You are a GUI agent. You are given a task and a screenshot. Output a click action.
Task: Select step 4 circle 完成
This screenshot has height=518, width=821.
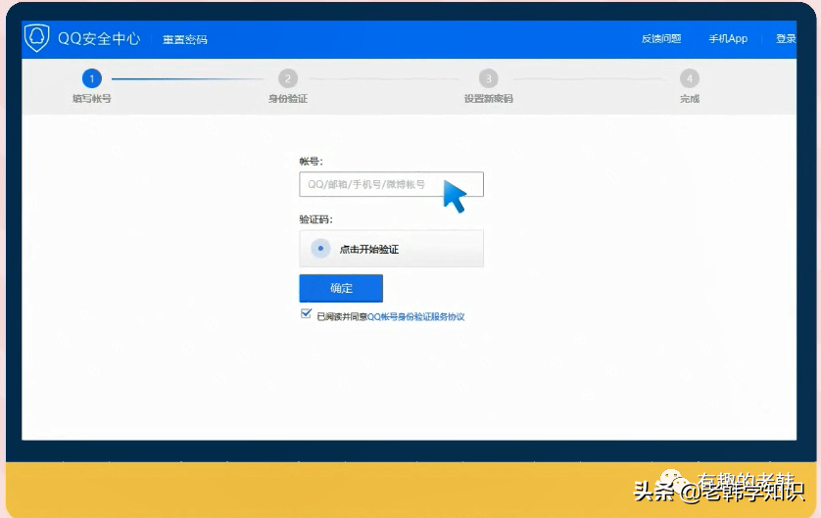pyautogui.click(x=690, y=78)
